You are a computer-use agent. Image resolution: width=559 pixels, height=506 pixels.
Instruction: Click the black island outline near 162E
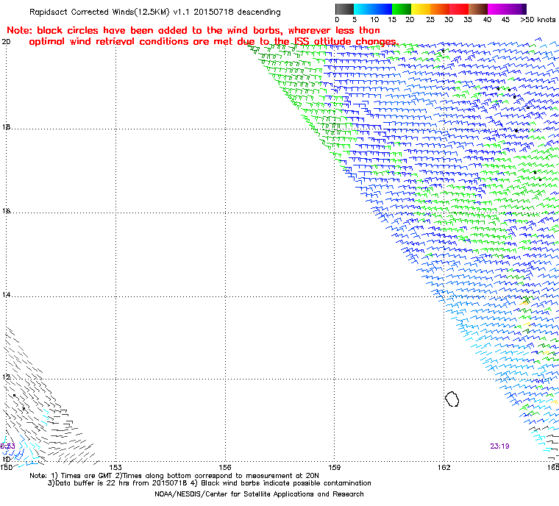(452, 399)
